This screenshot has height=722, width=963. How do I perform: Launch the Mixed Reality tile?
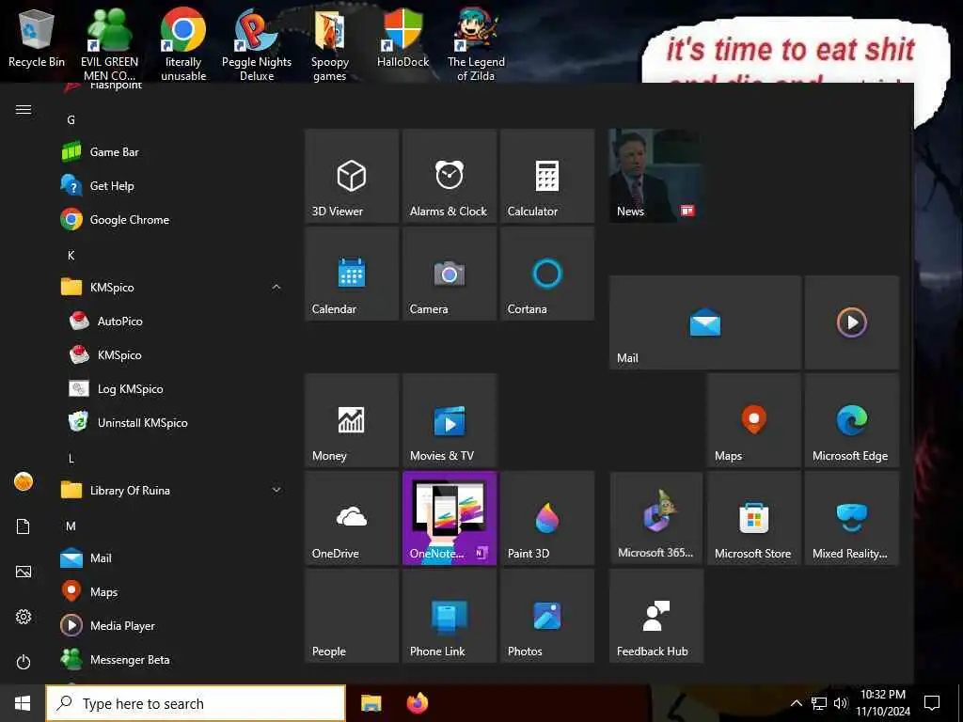pos(851,518)
